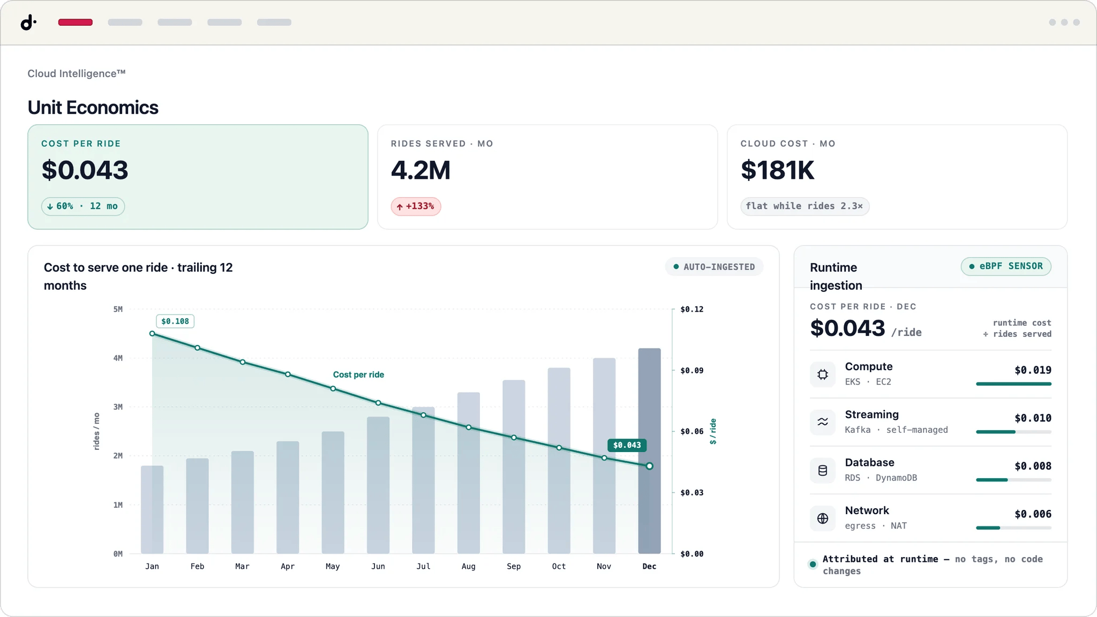Open the Rides Served card
Viewport: 1097px width, 617px height.
[547, 177]
